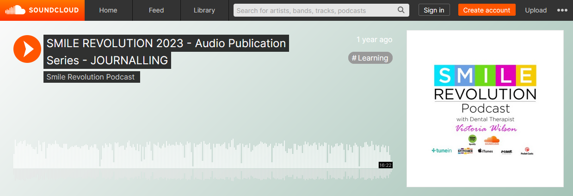Screen dimensions: 573x196
Task: Play the JOURNALLING track
Action: (27, 49)
